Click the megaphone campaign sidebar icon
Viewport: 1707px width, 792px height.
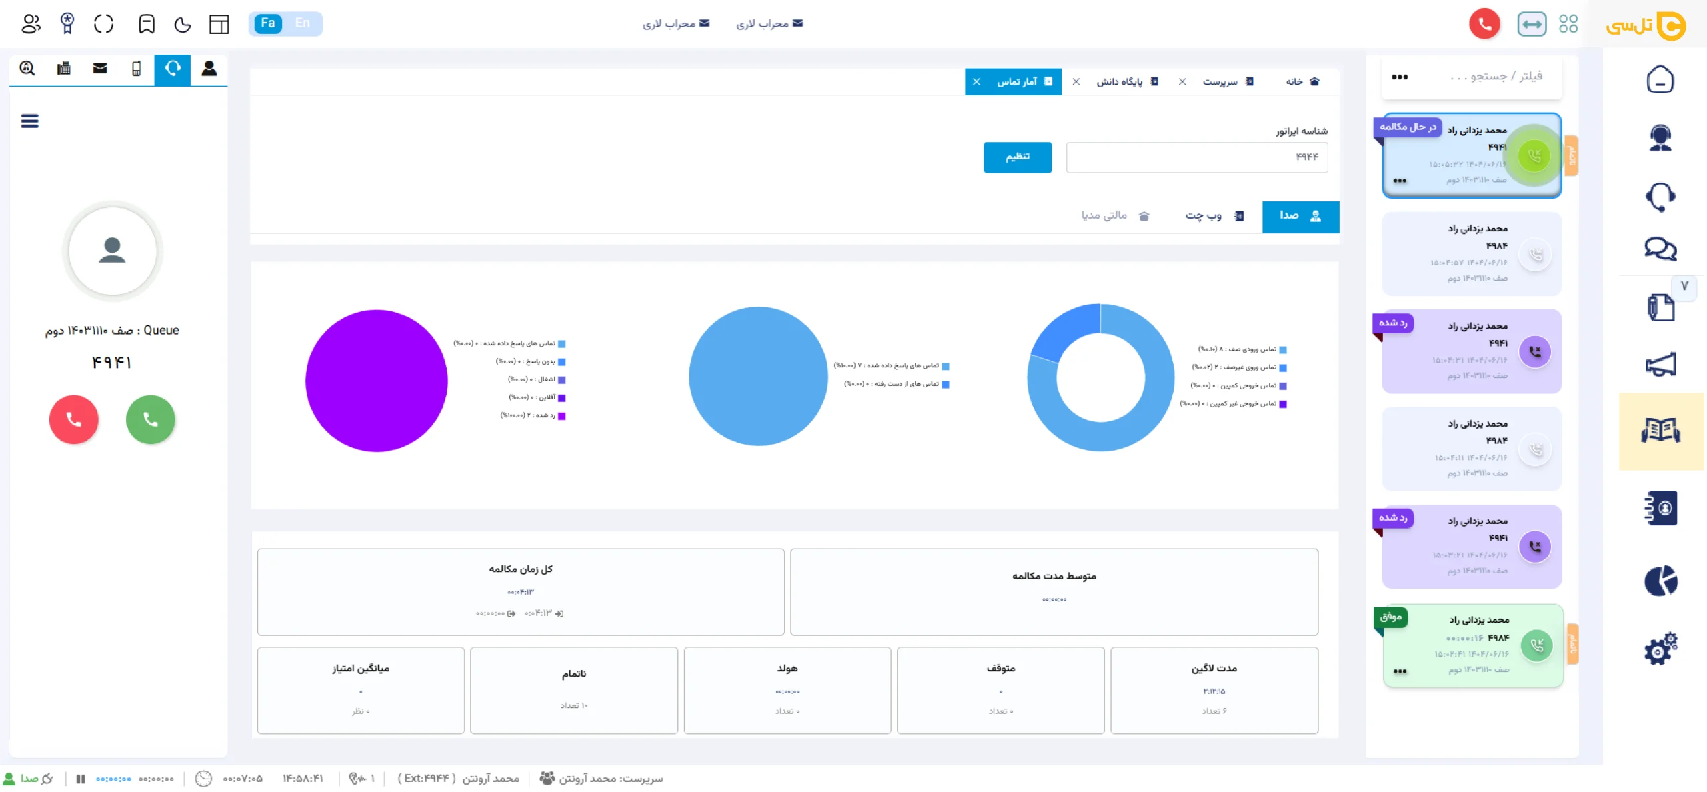(x=1660, y=365)
